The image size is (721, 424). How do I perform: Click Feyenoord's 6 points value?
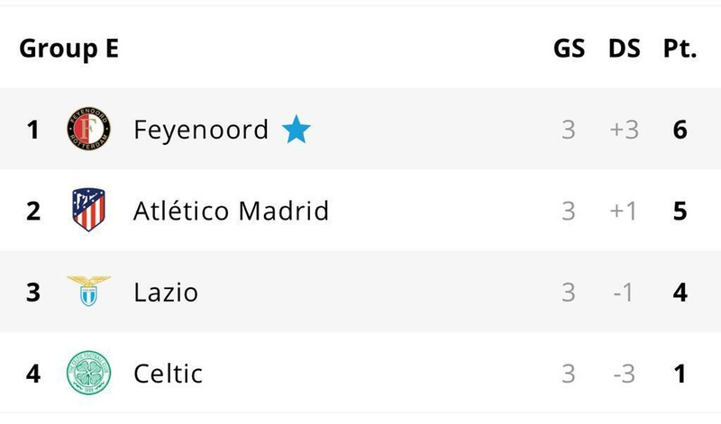pyautogui.click(x=680, y=130)
